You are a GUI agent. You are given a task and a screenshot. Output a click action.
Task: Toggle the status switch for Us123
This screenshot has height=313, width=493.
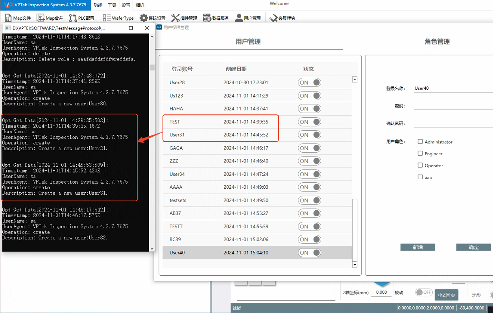pos(310,96)
